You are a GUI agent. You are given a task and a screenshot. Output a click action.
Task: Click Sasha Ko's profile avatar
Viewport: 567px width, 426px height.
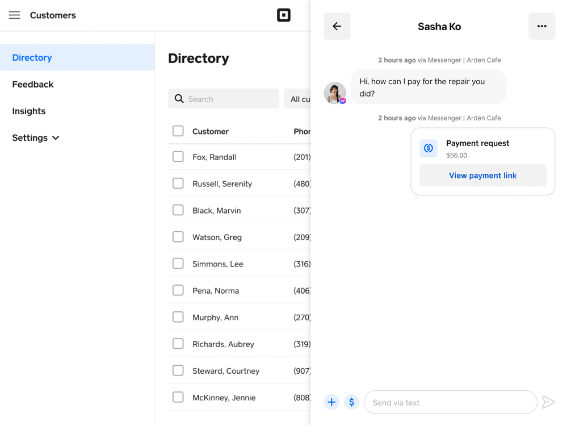tap(335, 93)
